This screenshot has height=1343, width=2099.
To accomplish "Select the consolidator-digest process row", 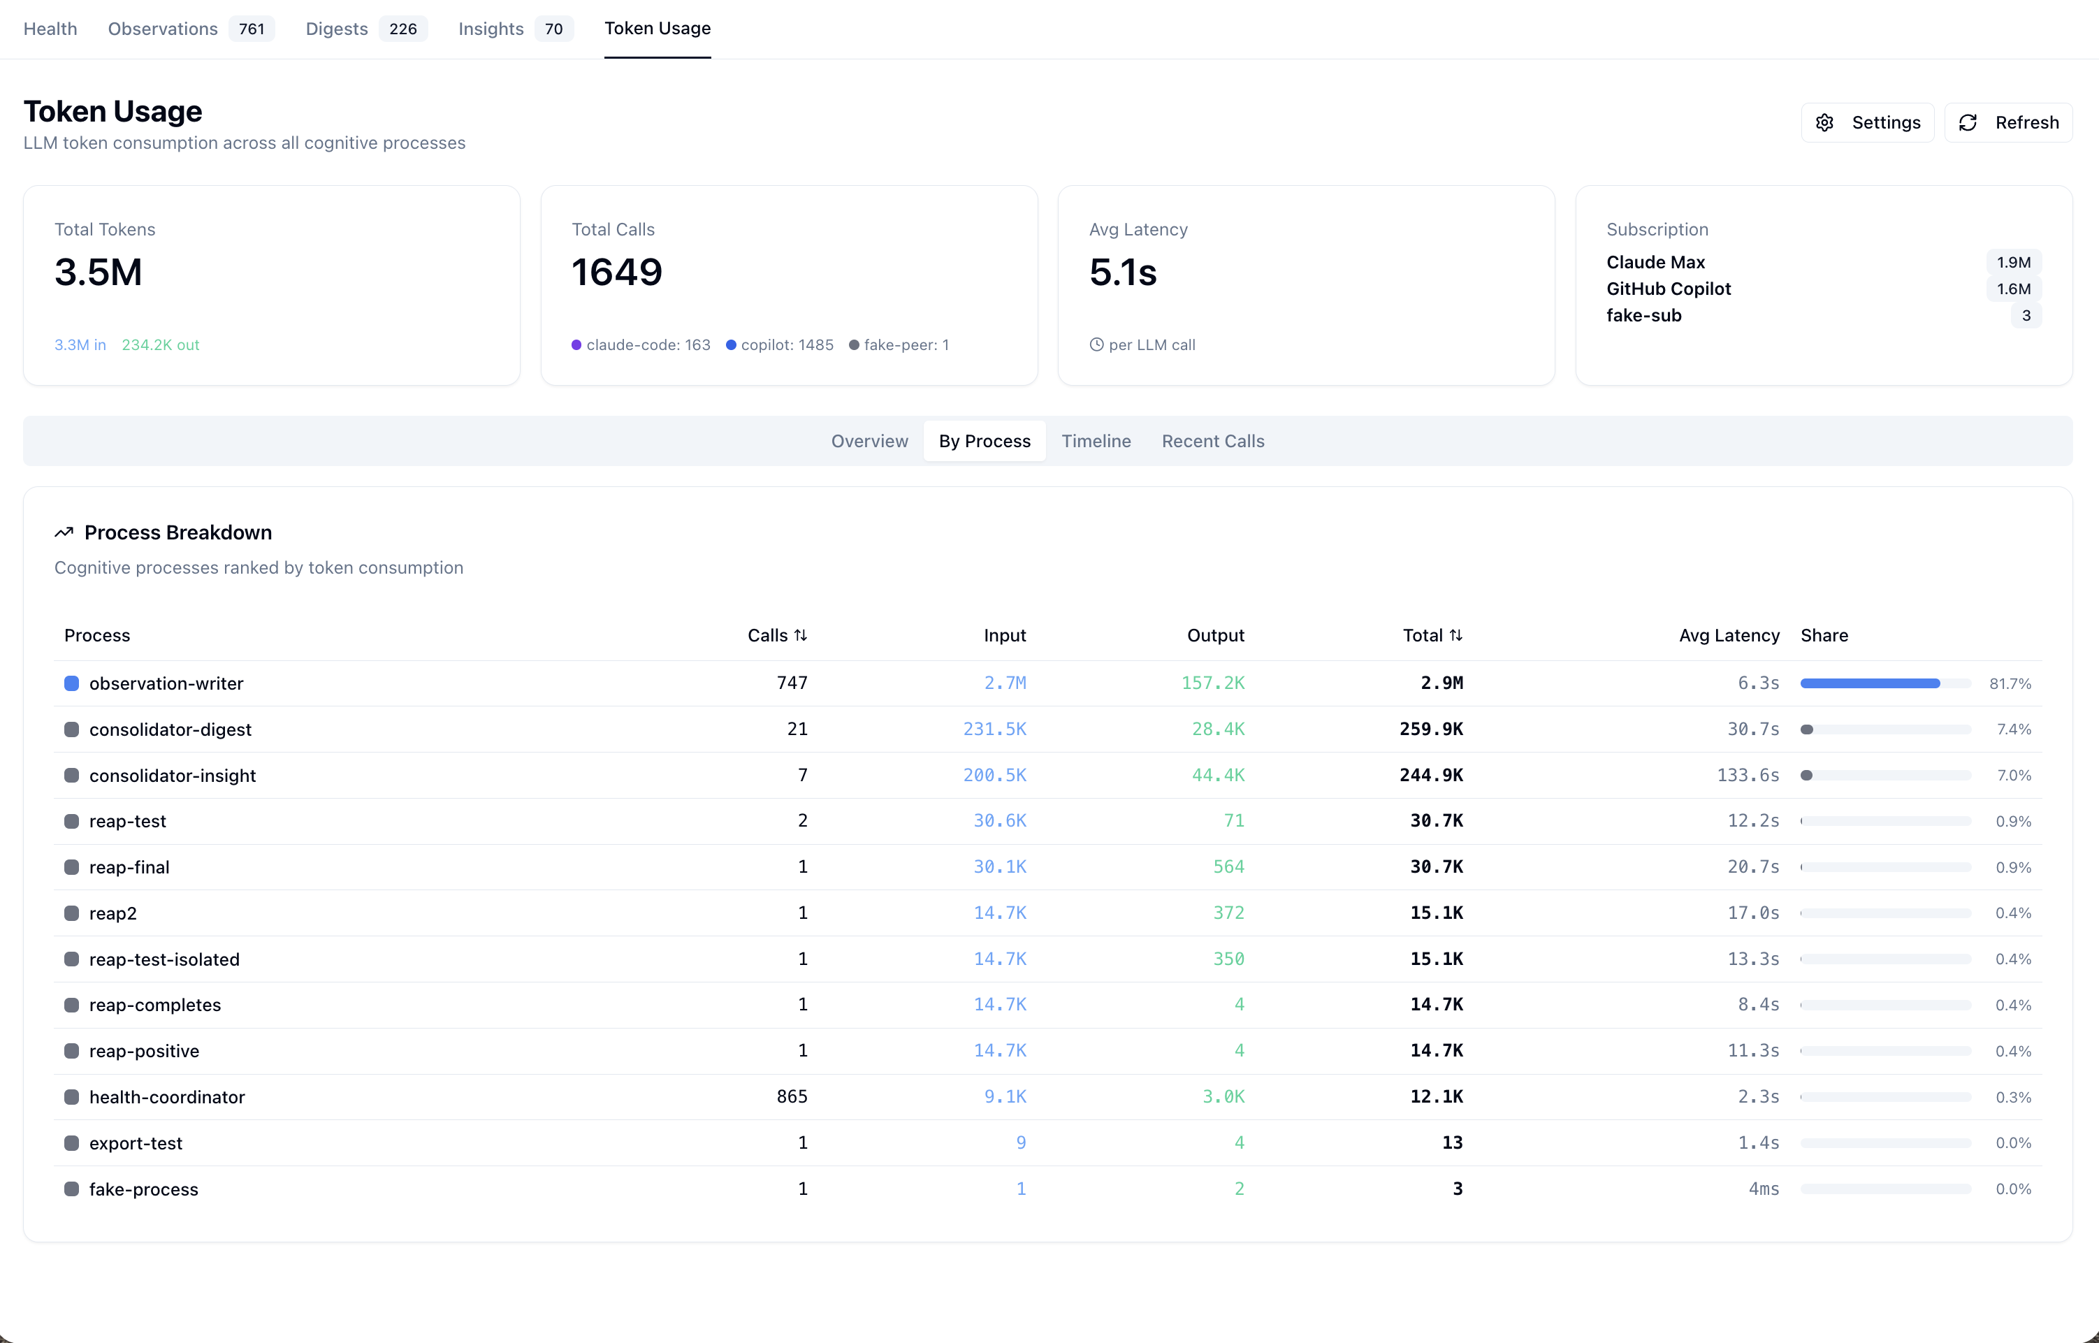I will [x=1047, y=729].
